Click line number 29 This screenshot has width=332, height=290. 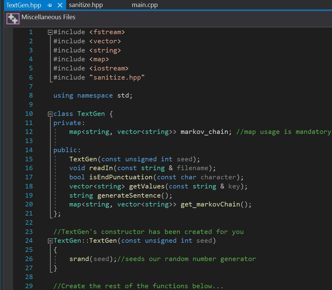tap(29, 286)
